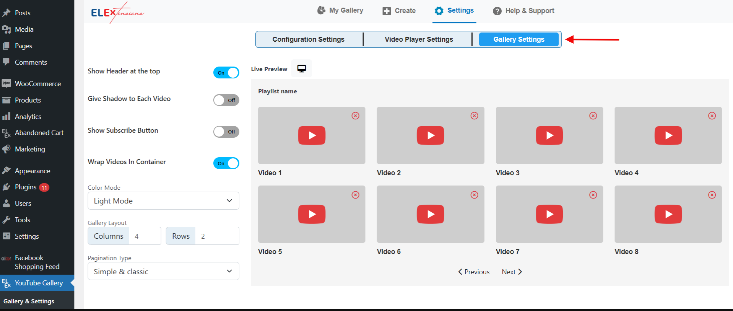Go to Next page of videos
Viewport: 733px width, 311px height.
512,272
